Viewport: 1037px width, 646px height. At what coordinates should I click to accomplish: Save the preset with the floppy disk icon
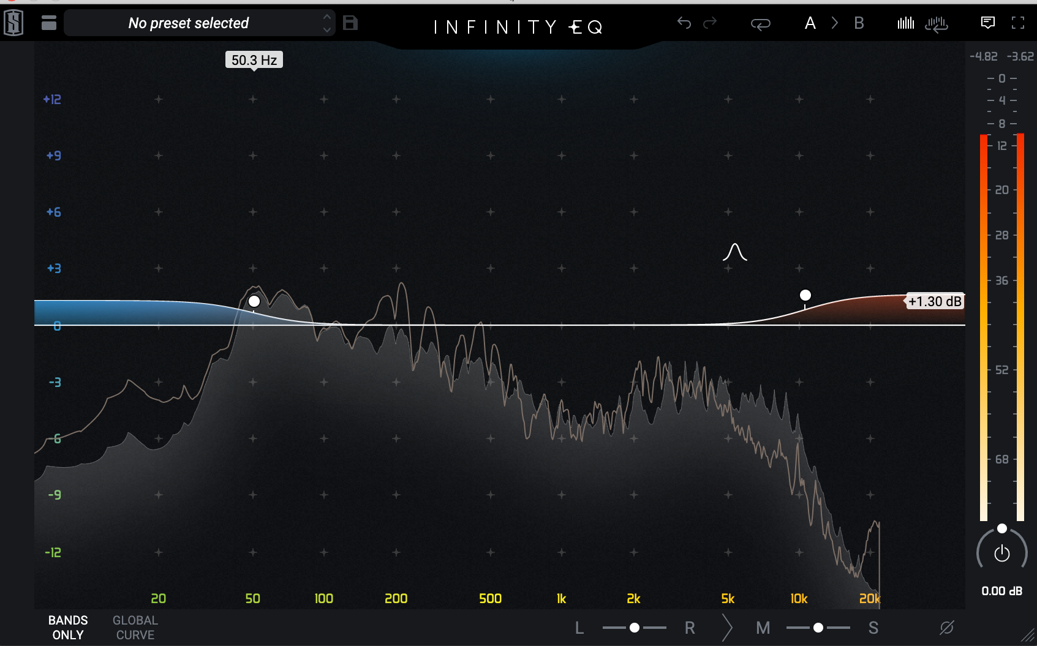(x=350, y=23)
